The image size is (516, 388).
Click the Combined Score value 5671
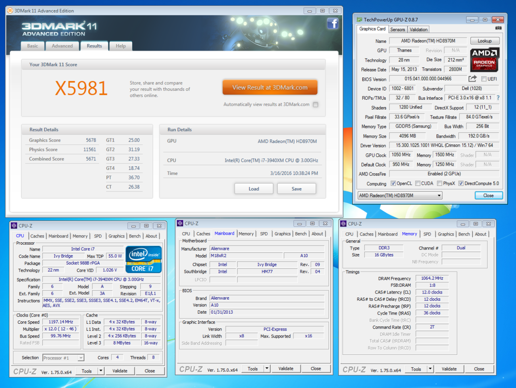(91, 159)
